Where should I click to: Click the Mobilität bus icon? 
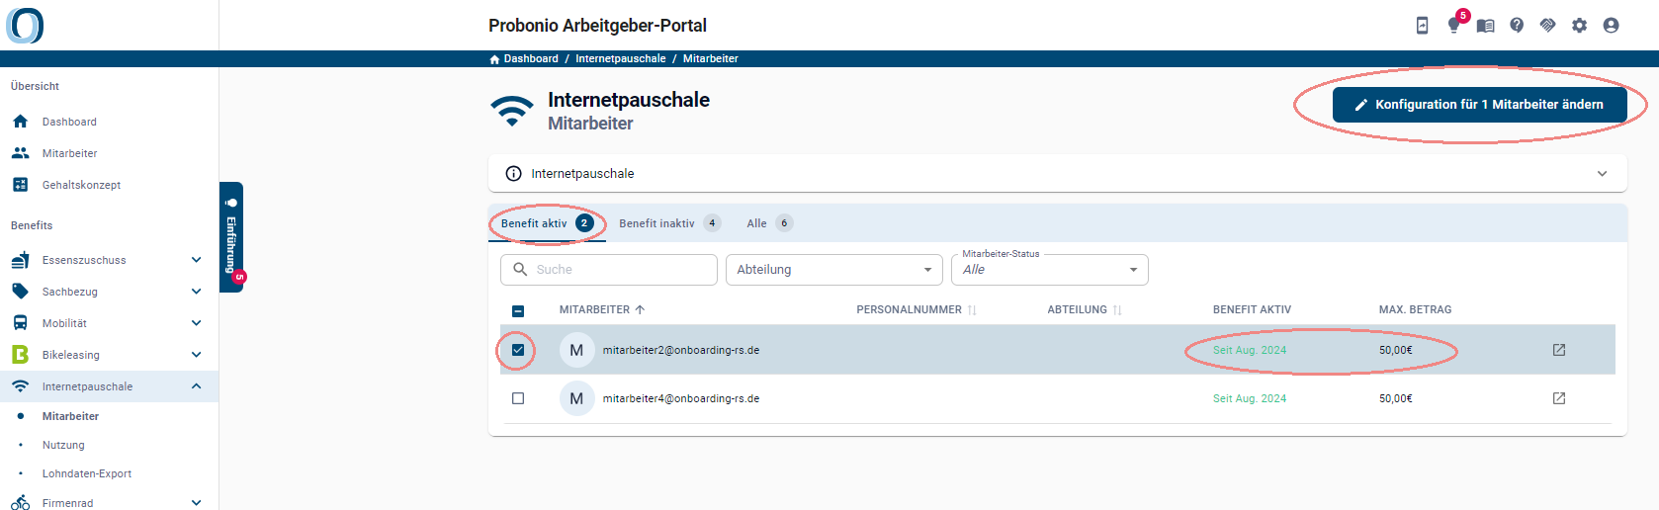click(21, 323)
